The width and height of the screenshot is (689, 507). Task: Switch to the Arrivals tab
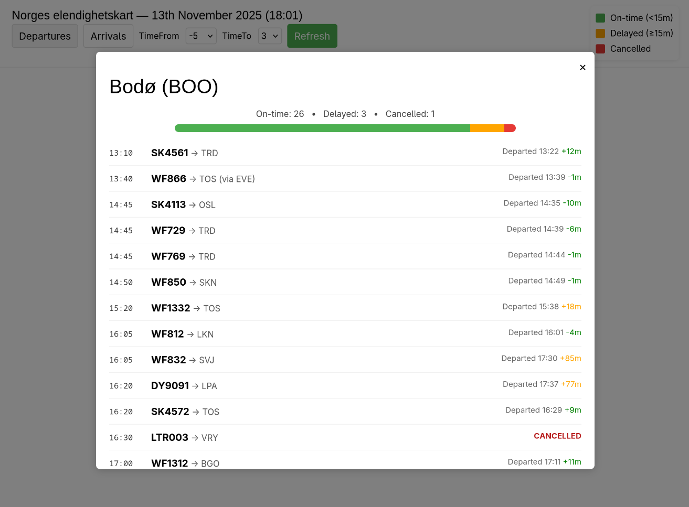(108, 36)
